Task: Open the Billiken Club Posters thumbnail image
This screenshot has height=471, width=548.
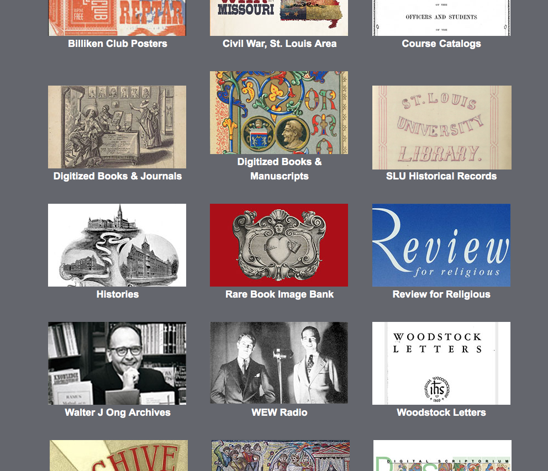Action: point(117,18)
